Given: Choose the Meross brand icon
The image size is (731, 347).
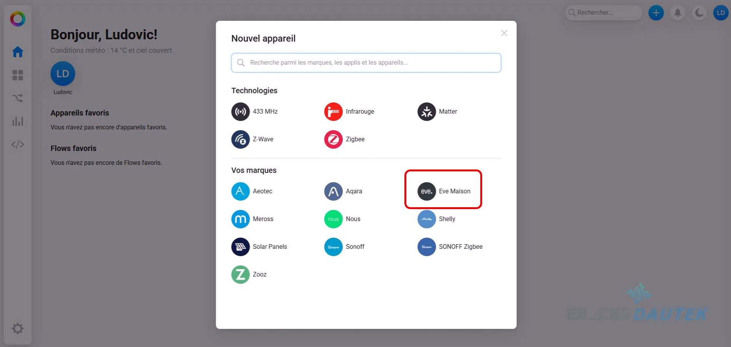Looking at the screenshot, I should [240, 219].
